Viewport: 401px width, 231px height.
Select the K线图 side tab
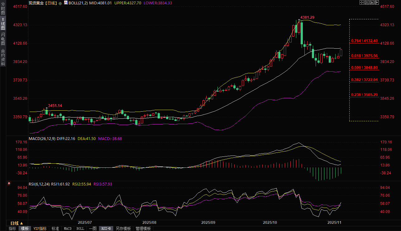pos(3,24)
